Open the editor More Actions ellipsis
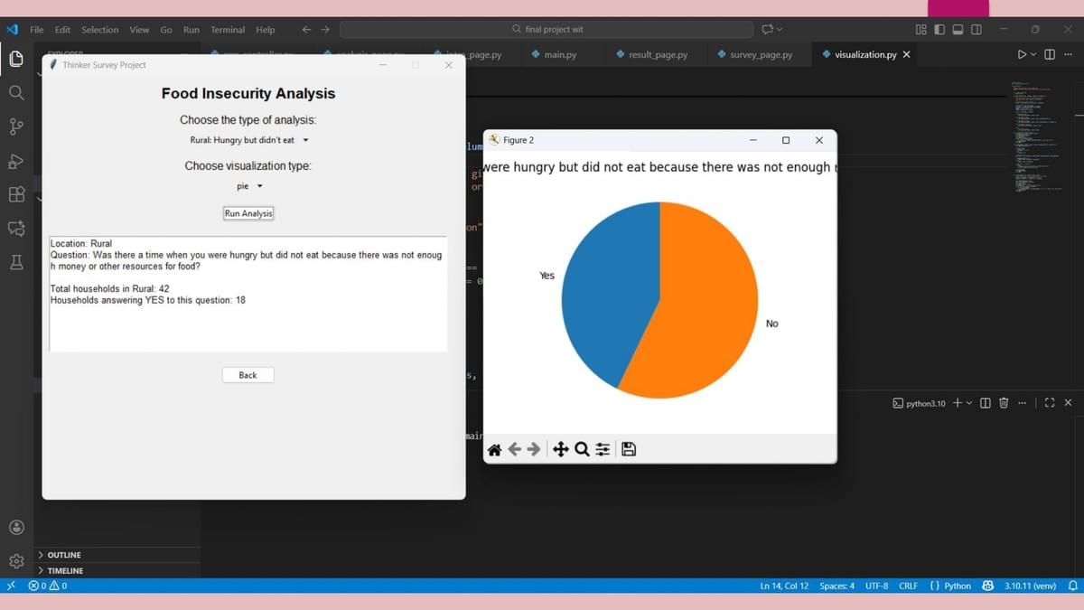The height and width of the screenshot is (610, 1084). [1069, 54]
